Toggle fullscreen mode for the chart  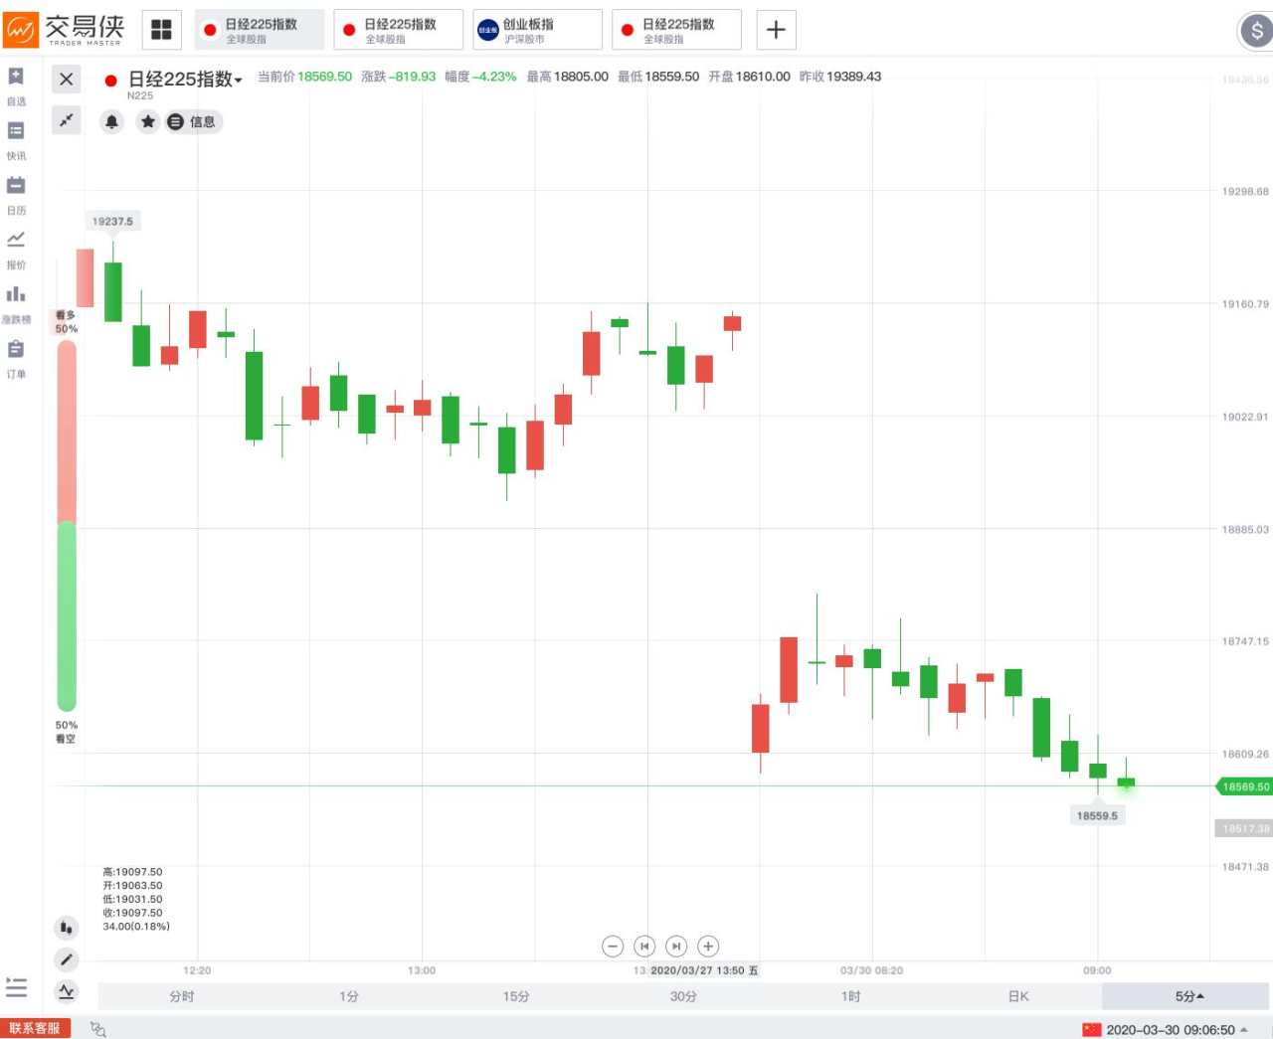(66, 119)
